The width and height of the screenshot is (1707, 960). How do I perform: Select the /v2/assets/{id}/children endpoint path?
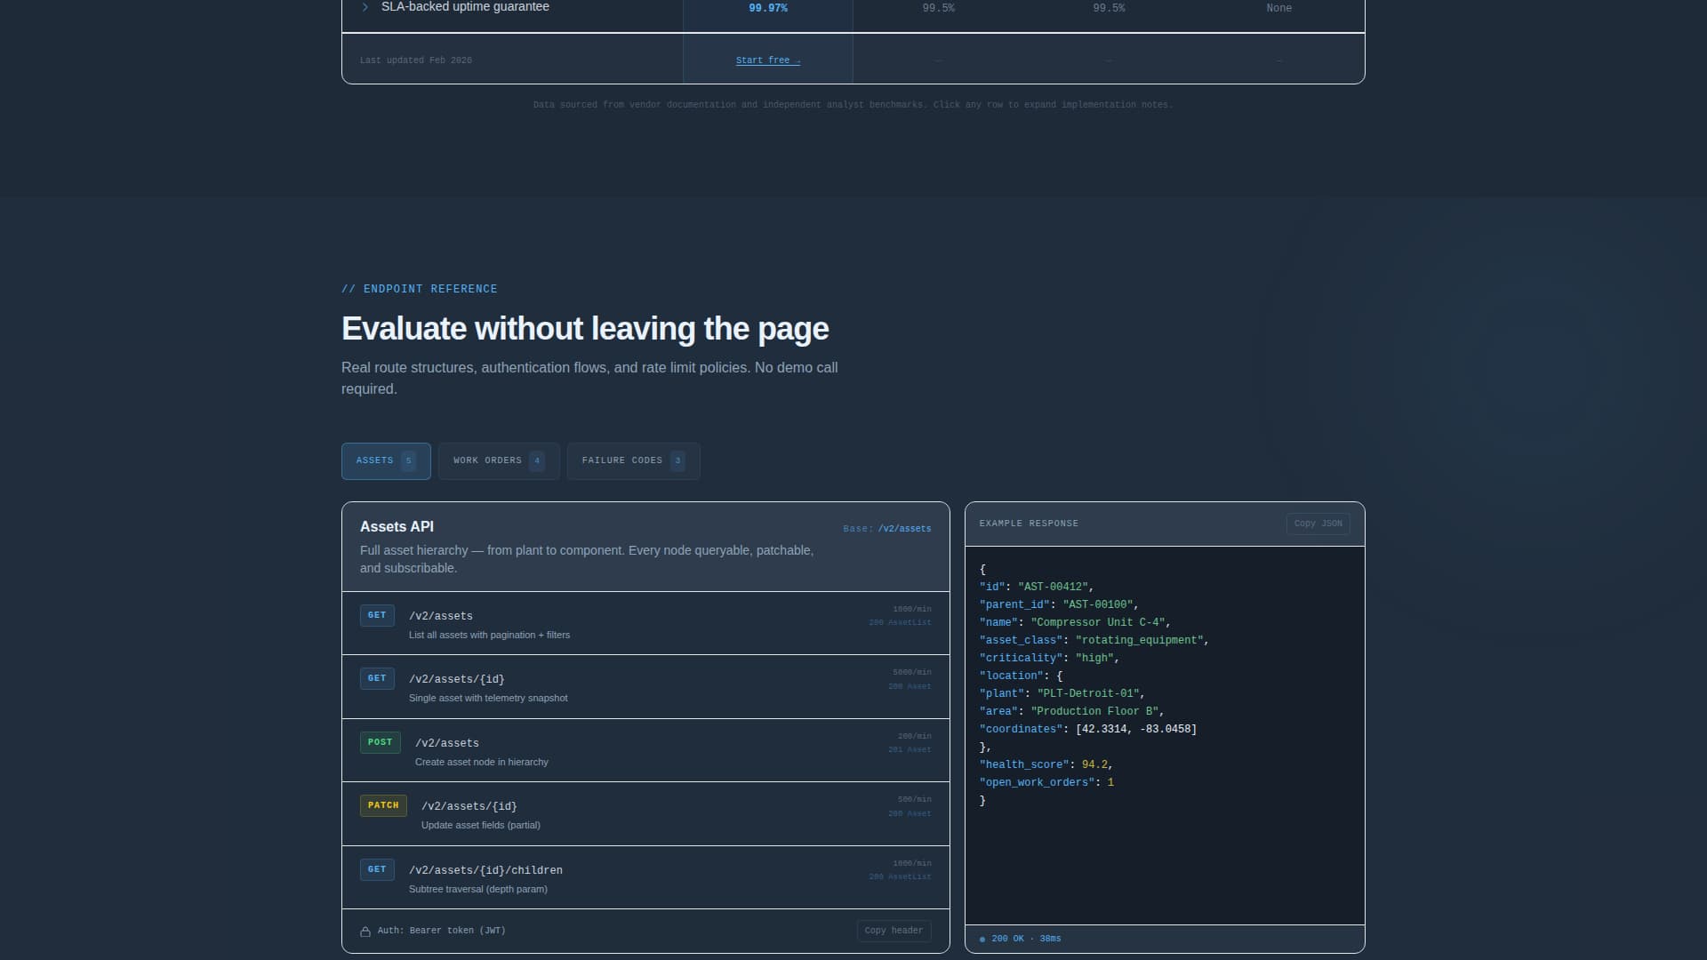(x=485, y=870)
